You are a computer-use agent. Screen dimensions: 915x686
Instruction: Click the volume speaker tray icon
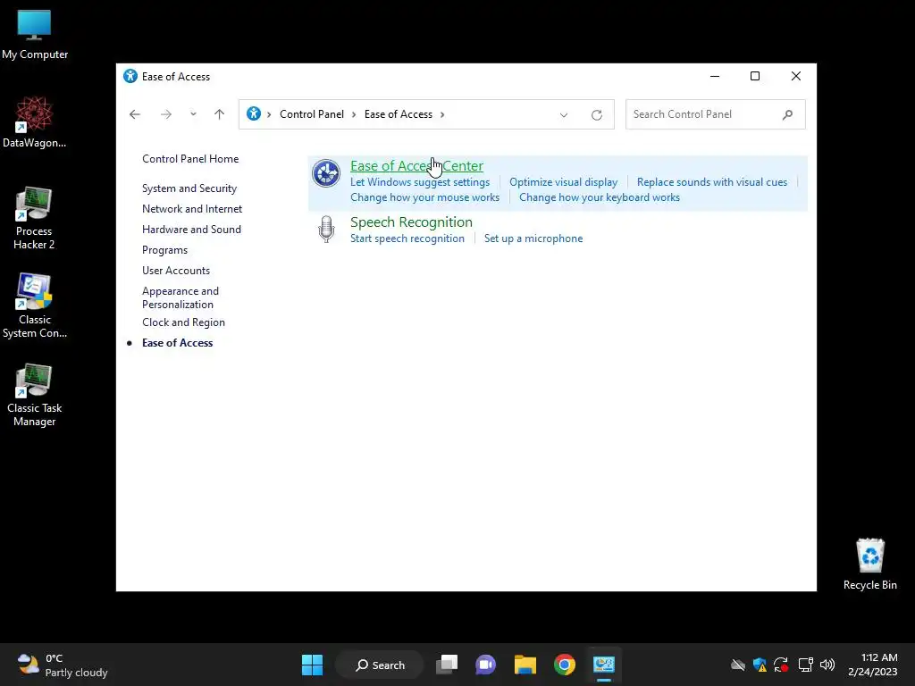pyautogui.click(x=827, y=665)
